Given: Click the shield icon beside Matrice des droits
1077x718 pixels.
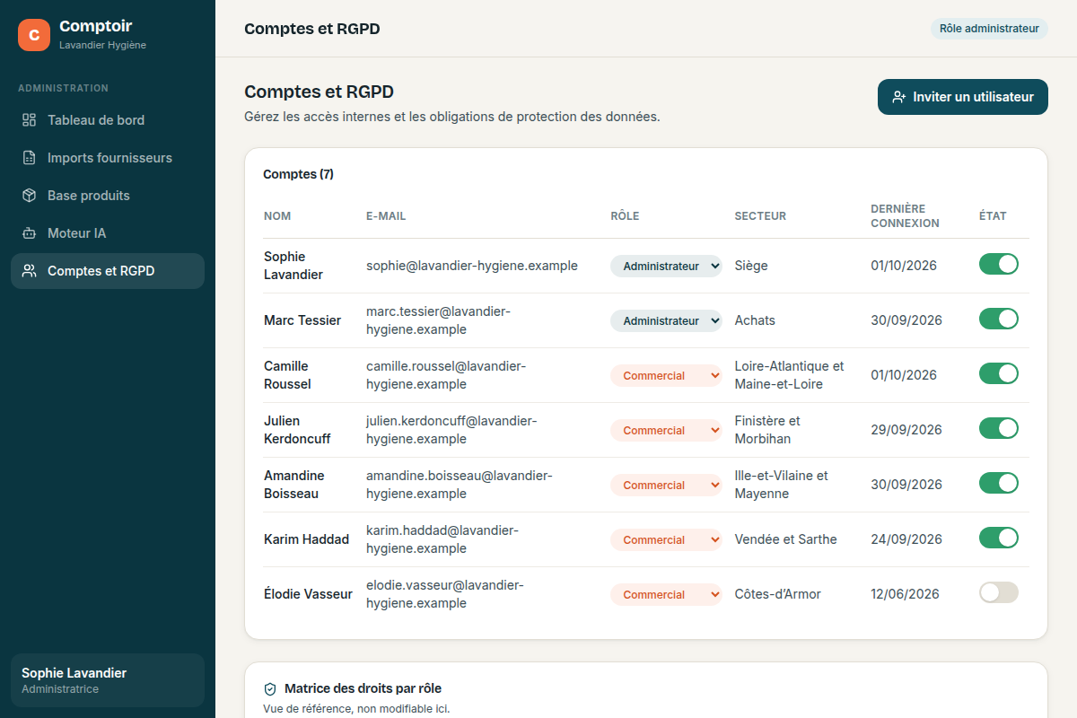Looking at the screenshot, I should tap(270, 689).
